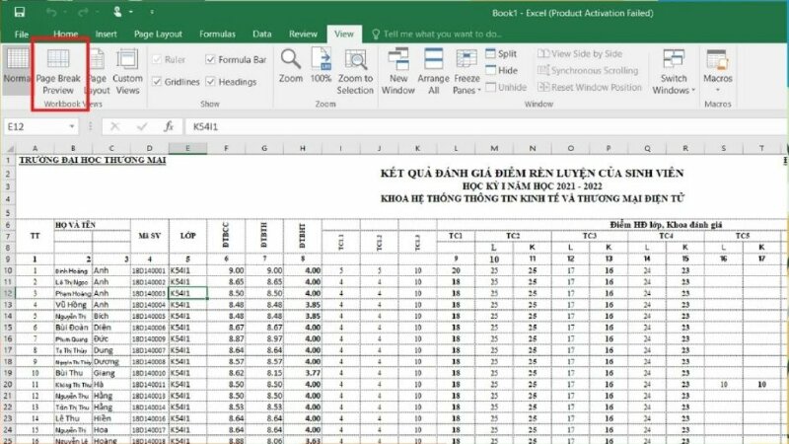Viewport: 789px width, 444px height.
Task: Toggle the Formula Bar checkbox
Action: pos(210,59)
